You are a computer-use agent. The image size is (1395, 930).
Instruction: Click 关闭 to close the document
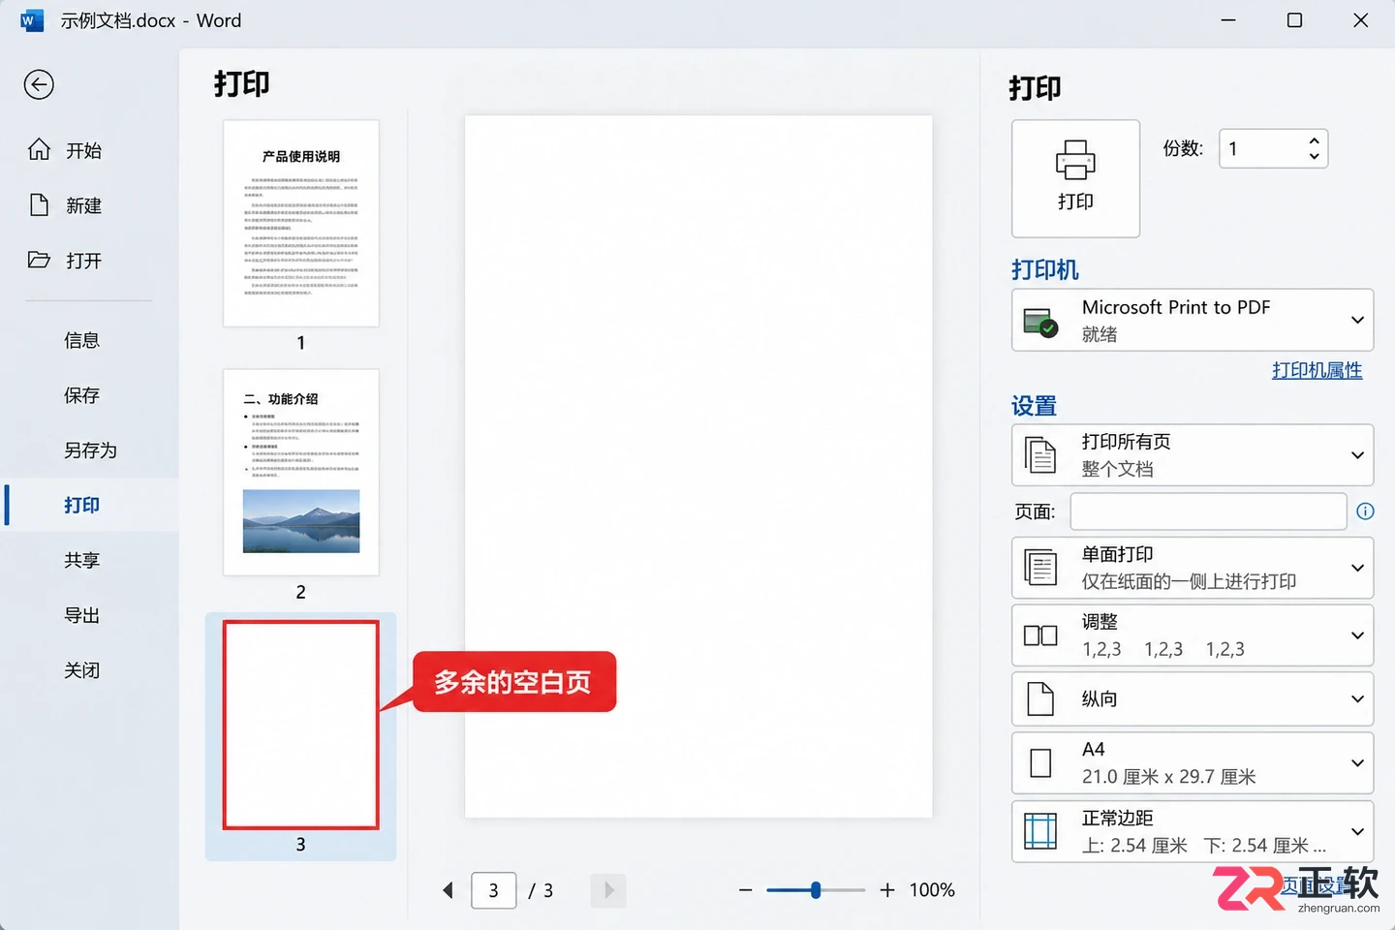(82, 670)
